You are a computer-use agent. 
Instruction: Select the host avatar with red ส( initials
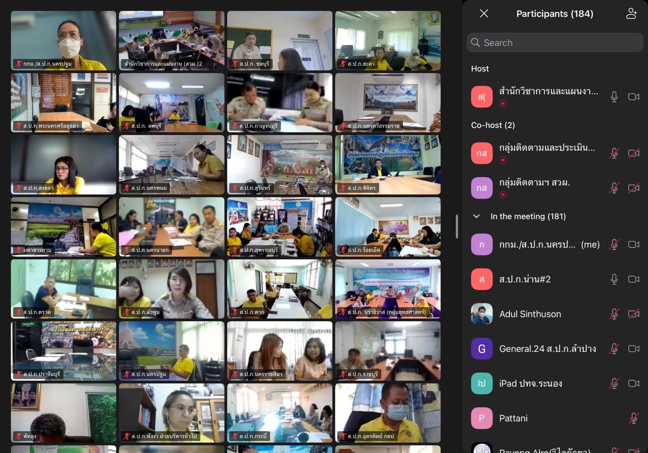(x=482, y=97)
